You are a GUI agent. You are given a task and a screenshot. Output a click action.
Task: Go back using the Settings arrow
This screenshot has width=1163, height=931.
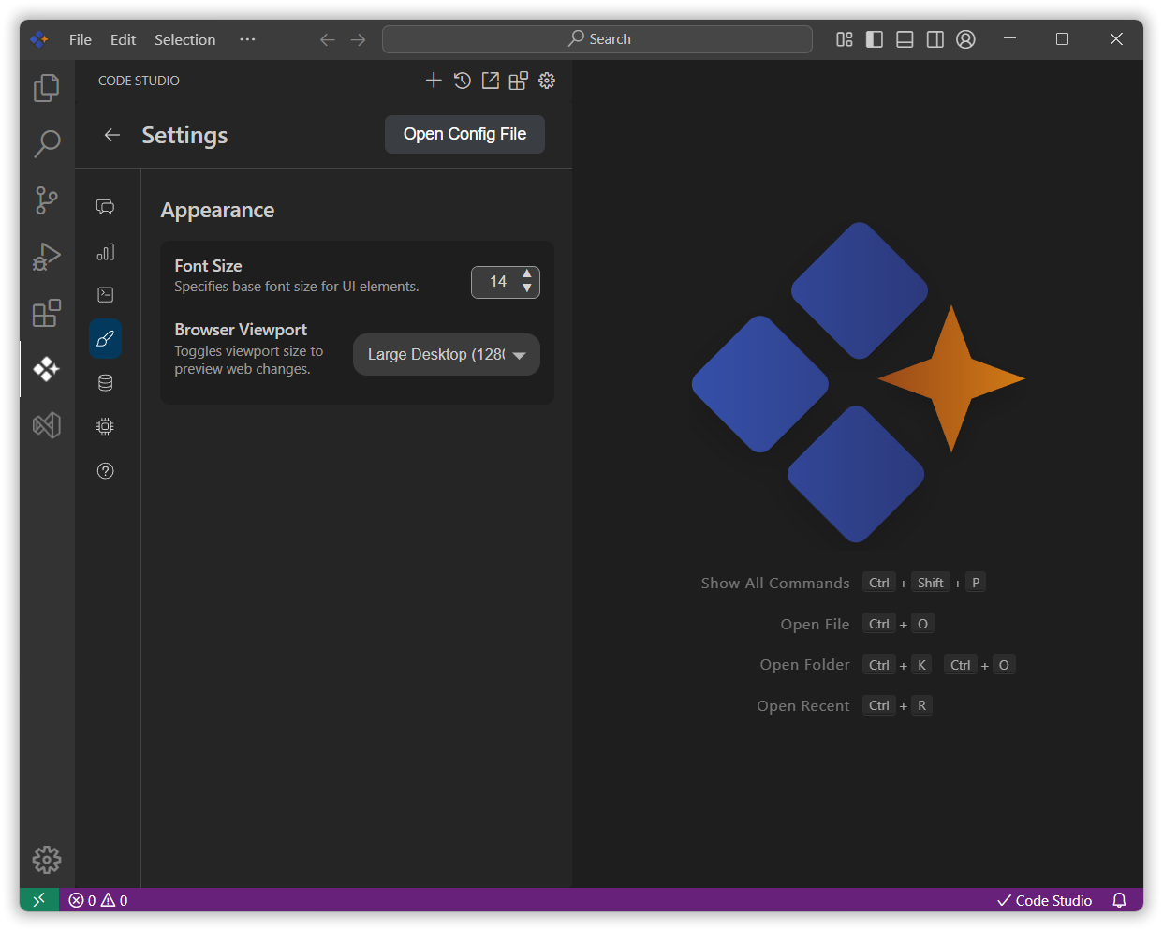click(x=112, y=135)
